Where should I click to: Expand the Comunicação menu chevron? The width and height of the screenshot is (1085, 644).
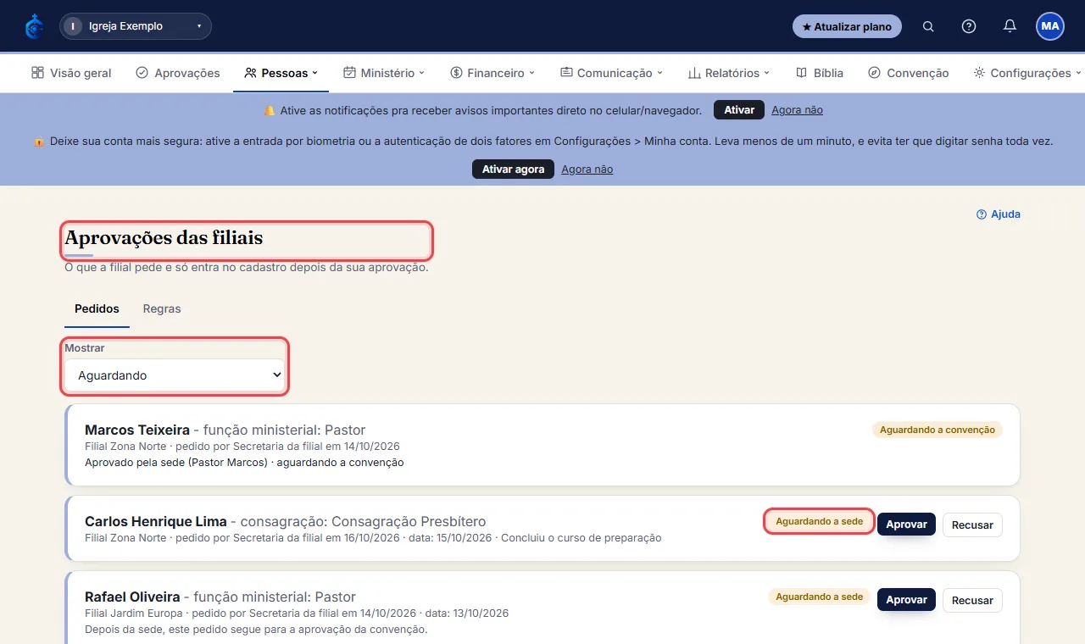point(659,73)
